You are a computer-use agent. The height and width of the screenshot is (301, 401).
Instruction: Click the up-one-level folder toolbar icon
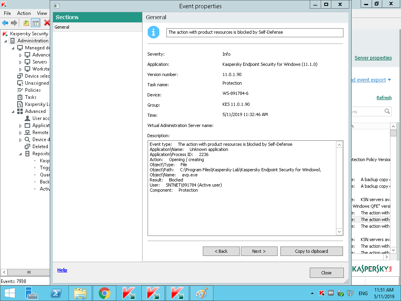26,23
